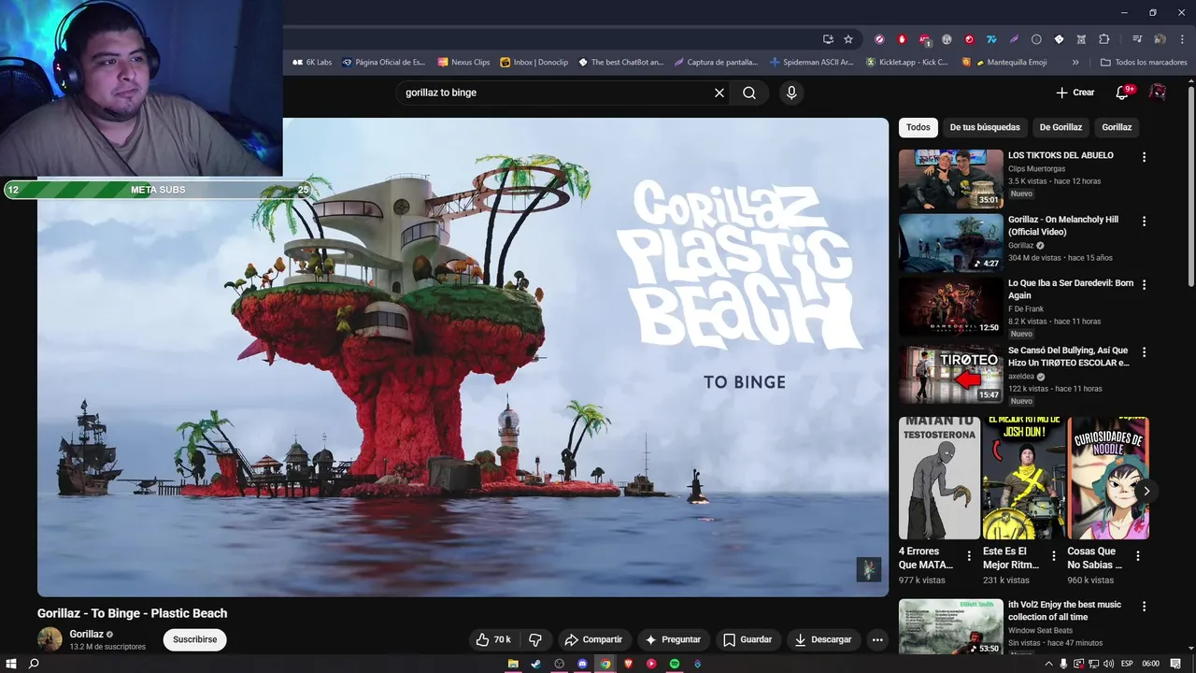Open Brave browser from the taskbar
1196x673 pixels.
click(629, 664)
